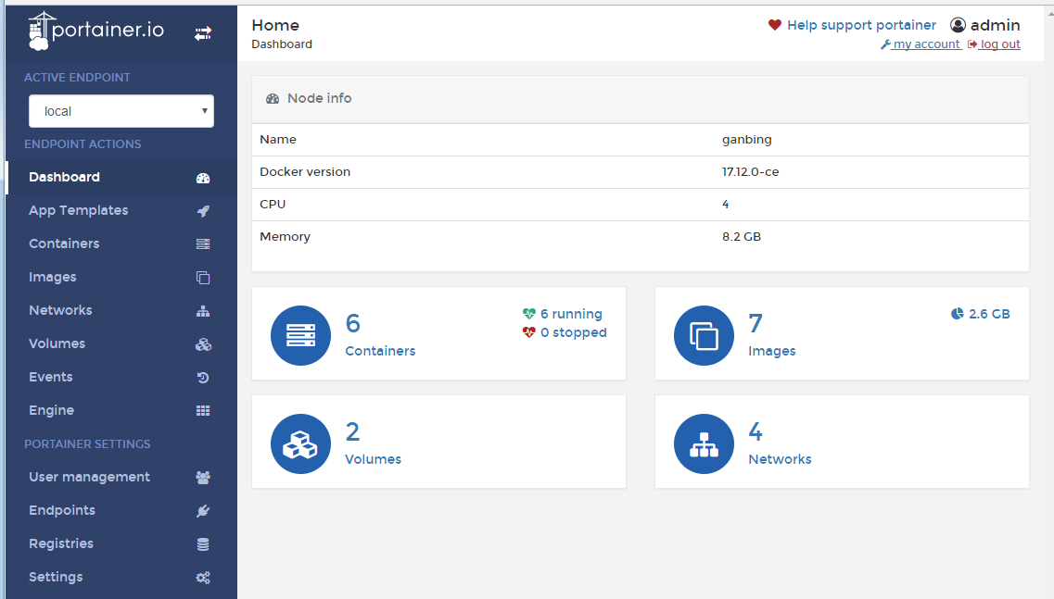Viewport: 1054px width, 599px height.
Task: Select the Images stacked-squares icon
Action: point(203,277)
